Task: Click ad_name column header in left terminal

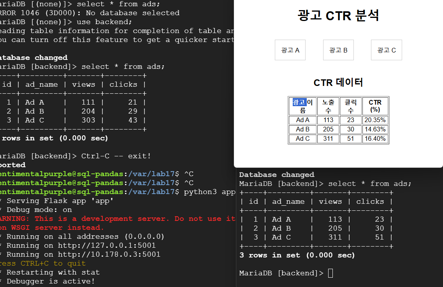Action: click(42, 85)
